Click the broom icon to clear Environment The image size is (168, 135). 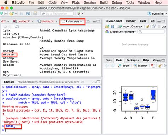point(148,26)
